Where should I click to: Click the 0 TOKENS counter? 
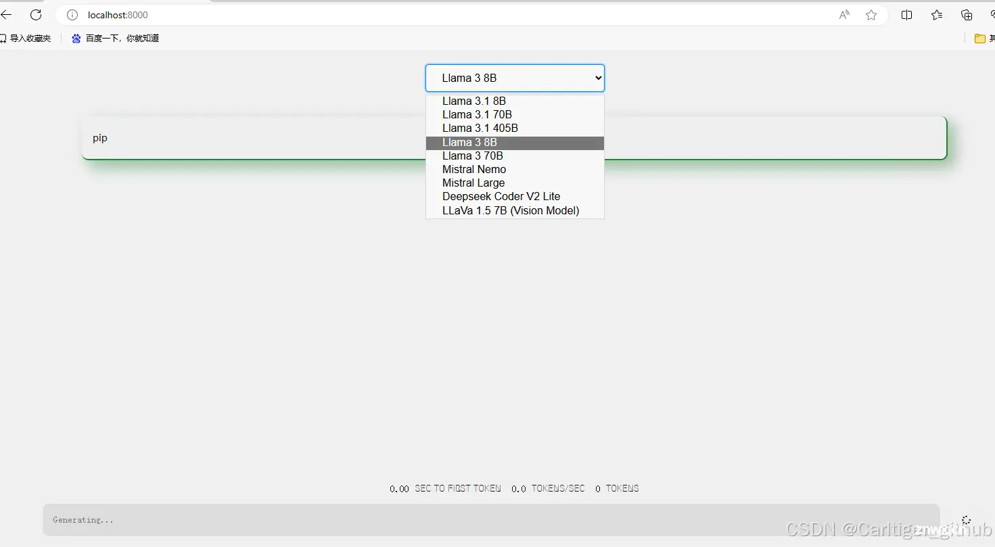click(x=617, y=488)
